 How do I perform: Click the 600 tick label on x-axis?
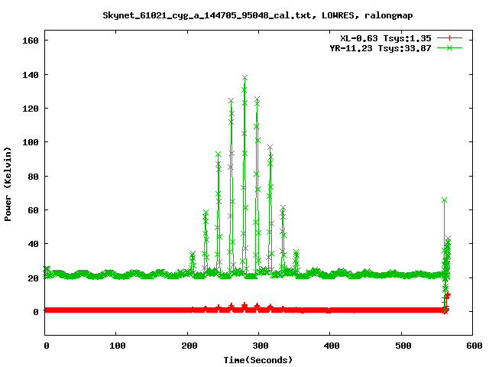(x=472, y=346)
